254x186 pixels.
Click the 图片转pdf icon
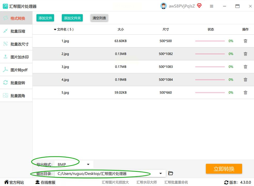point(5,70)
